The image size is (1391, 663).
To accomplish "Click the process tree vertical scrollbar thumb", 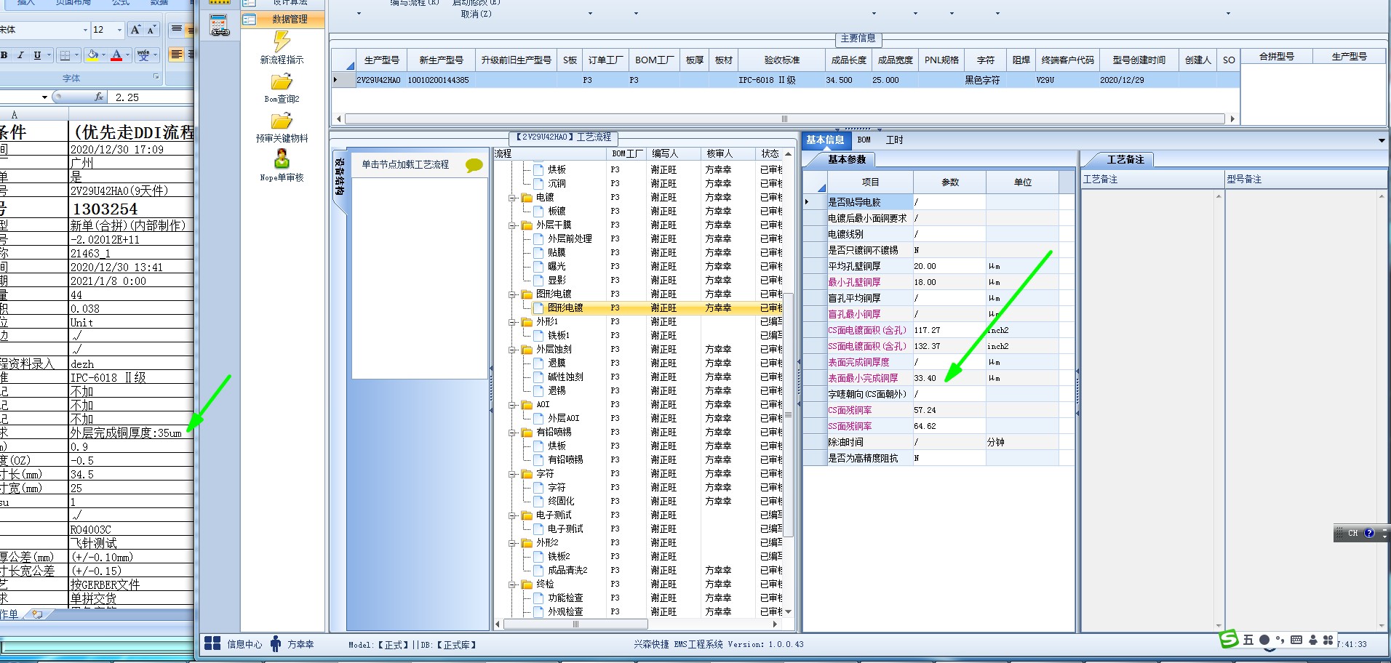I will click(x=788, y=414).
